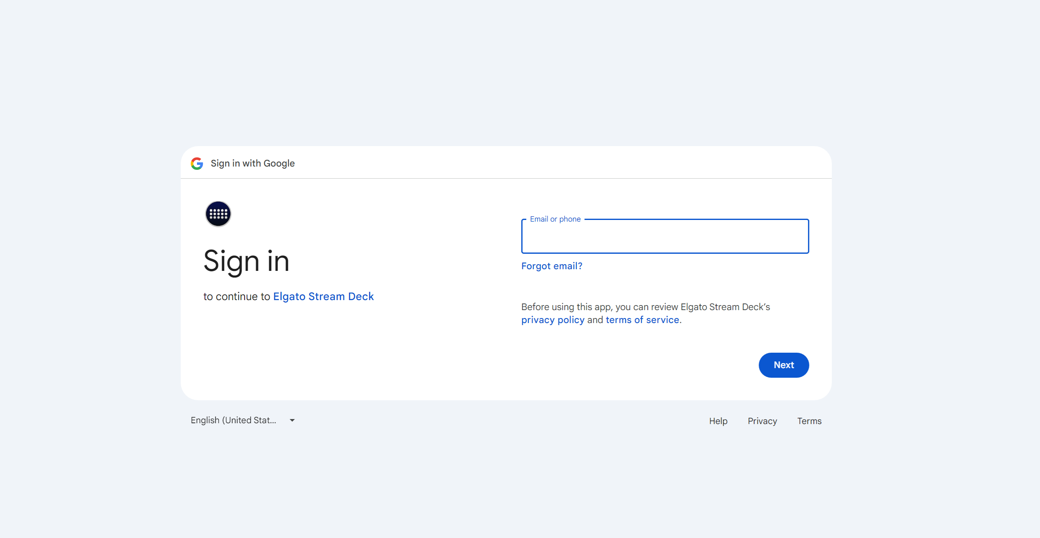Open the Privacy footer link
This screenshot has width=1040, height=538.
click(x=762, y=421)
